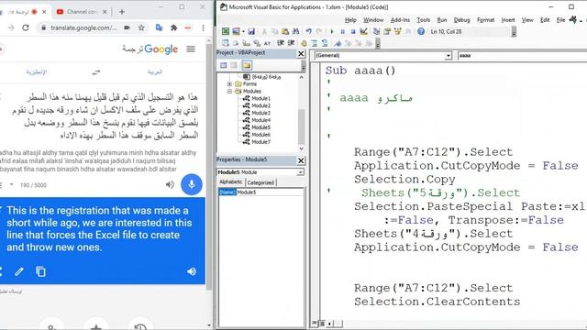
Task: Click the Paste icon in VBA toolbar
Action: pyautogui.click(x=285, y=31)
